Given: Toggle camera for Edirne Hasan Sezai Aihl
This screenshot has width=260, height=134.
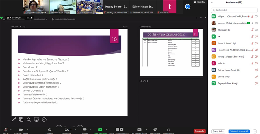Looking at the screenshot, I should click(256, 70).
